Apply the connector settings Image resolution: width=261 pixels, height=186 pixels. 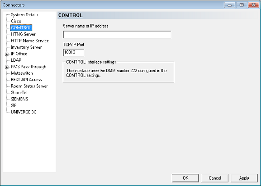[244, 178]
